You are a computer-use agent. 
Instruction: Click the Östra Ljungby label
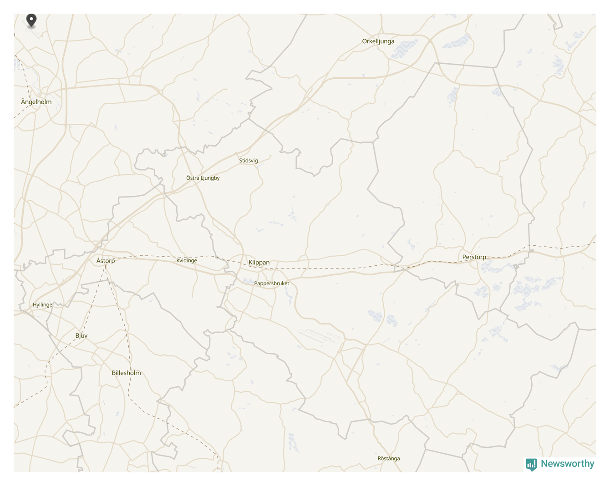tap(203, 178)
